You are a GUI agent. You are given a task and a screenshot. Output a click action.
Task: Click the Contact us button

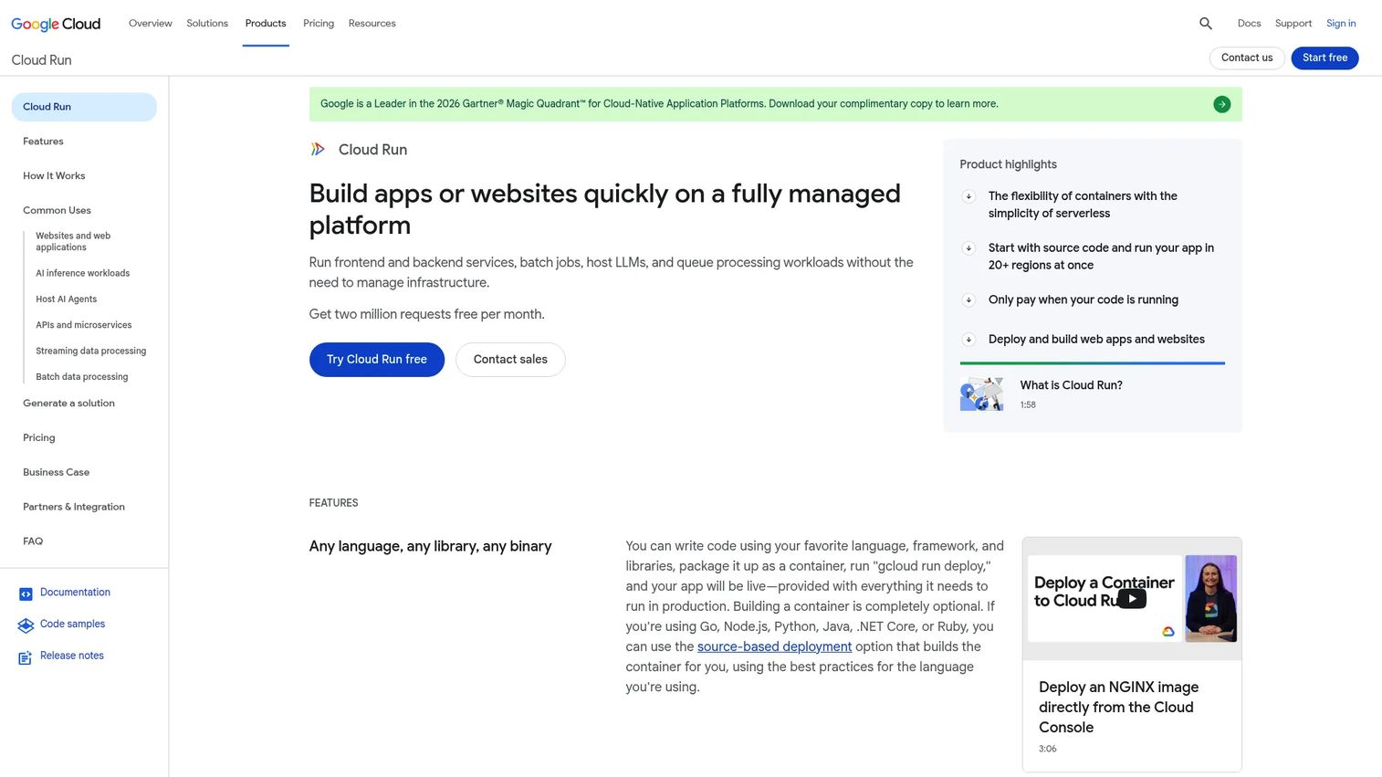pyautogui.click(x=1247, y=58)
